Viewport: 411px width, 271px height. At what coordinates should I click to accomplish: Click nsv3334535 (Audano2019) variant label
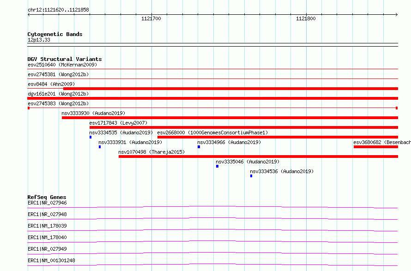point(121,132)
